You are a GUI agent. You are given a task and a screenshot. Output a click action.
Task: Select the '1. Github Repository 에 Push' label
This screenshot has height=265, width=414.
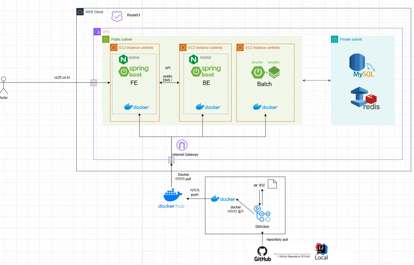pyautogui.click(x=294, y=256)
